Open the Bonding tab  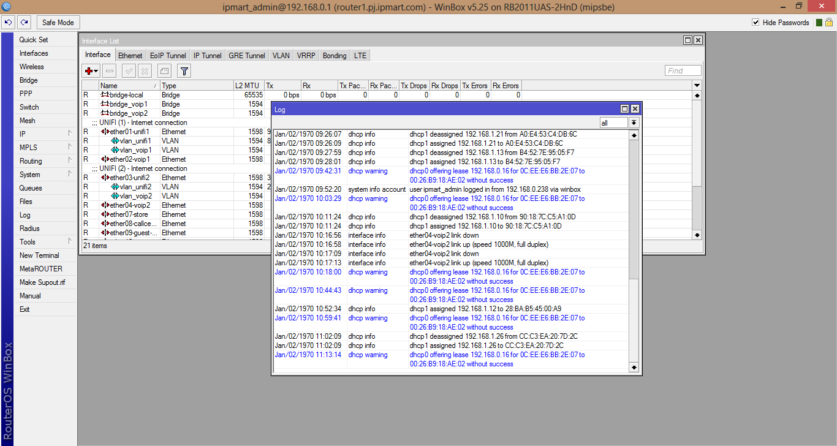pos(335,55)
